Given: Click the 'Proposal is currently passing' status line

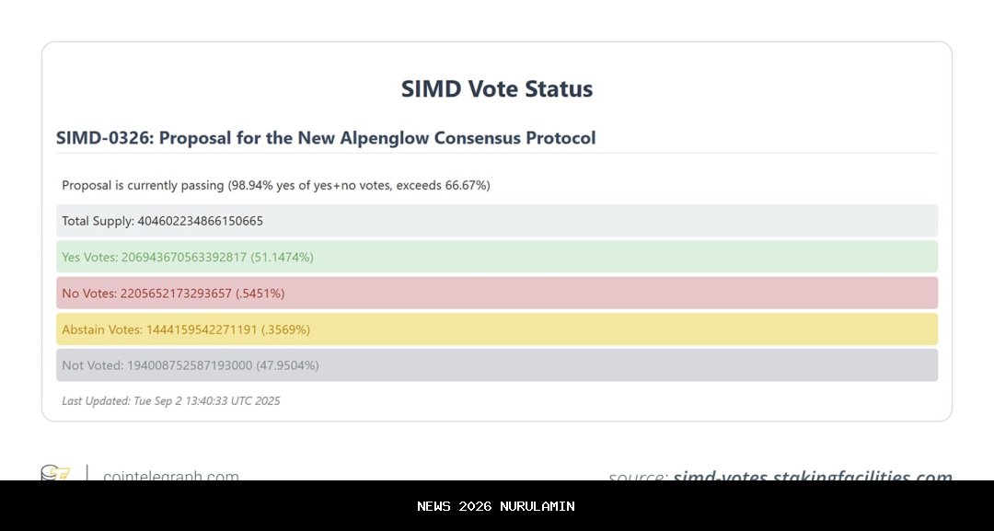Looking at the screenshot, I should coord(276,185).
